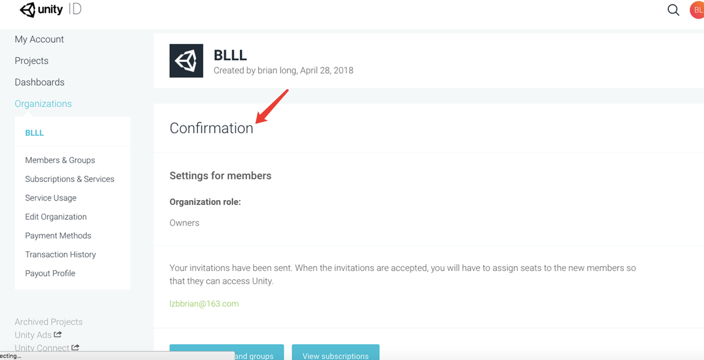Click external link icon beside Unity Ads
This screenshot has height=360, width=704.
pyautogui.click(x=58, y=334)
